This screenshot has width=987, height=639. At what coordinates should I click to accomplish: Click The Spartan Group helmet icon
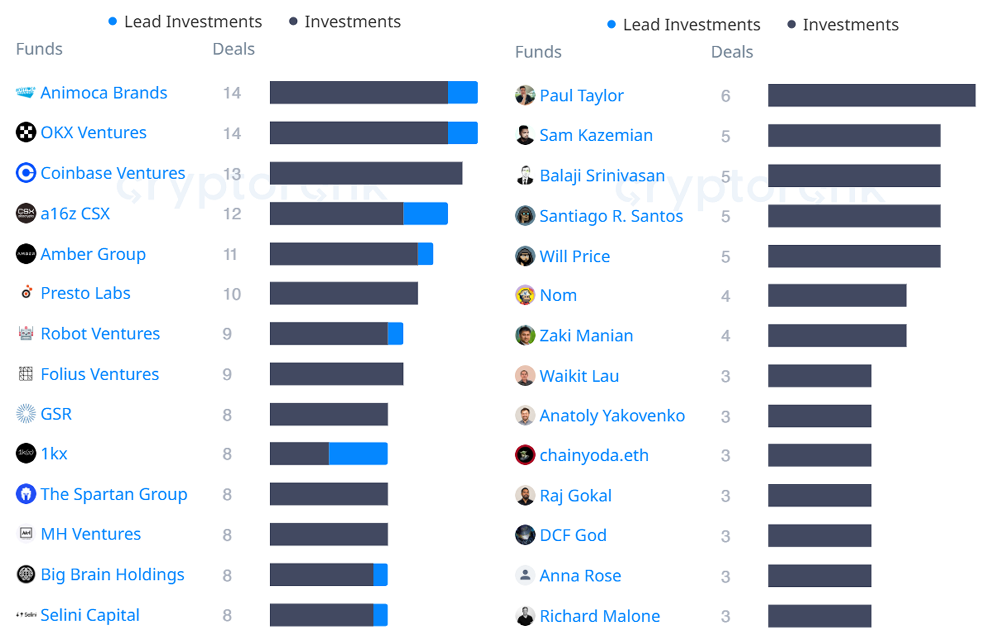pos(26,494)
